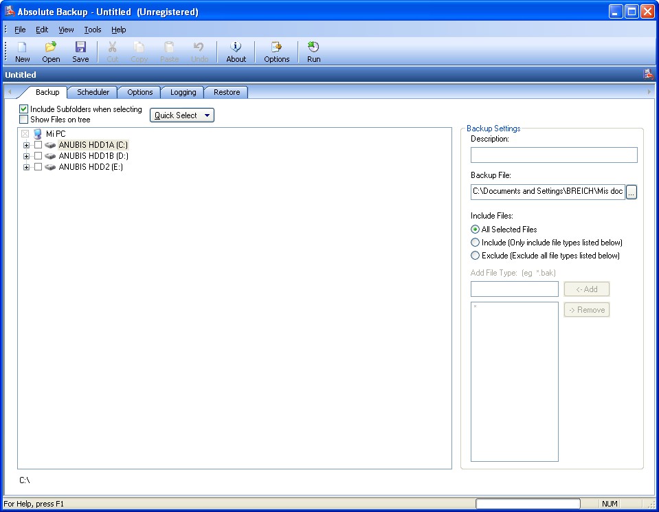This screenshot has height=512, width=659.
Task: Open Options from the toolbar
Action: coord(276,47)
